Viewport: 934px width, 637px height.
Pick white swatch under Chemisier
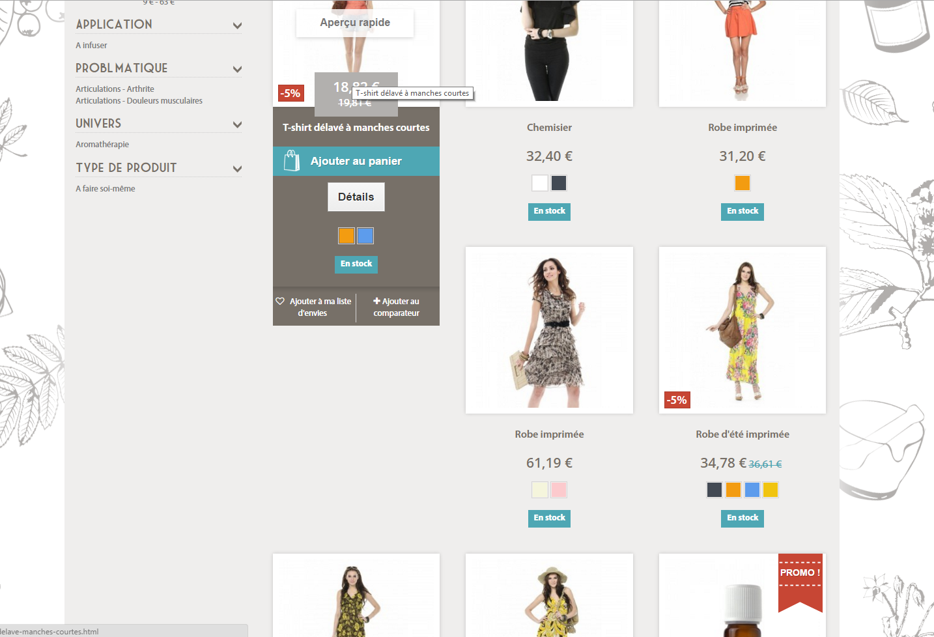[x=540, y=183]
